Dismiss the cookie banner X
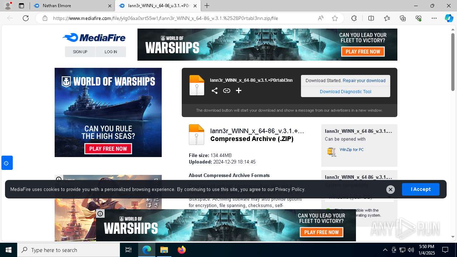 [x=391, y=190]
